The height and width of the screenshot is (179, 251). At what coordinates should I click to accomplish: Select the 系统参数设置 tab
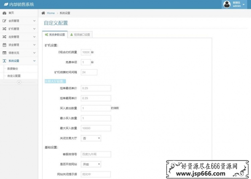[x=55, y=35]
